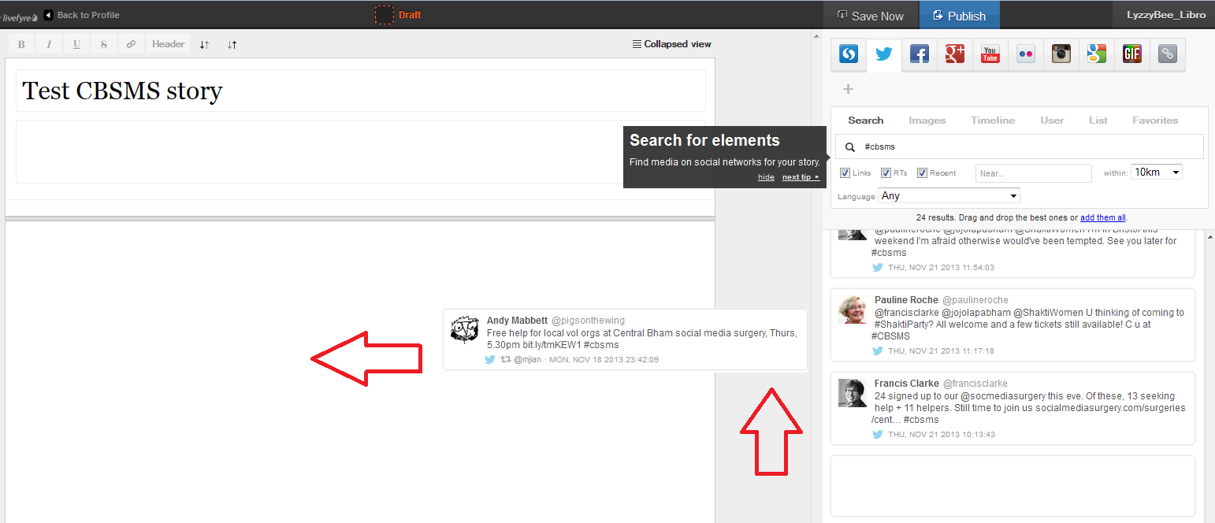
Task: Click the embed URL link icon
Action: 1168,54
